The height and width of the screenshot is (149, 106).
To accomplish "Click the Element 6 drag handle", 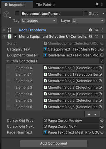I will 9,106.
